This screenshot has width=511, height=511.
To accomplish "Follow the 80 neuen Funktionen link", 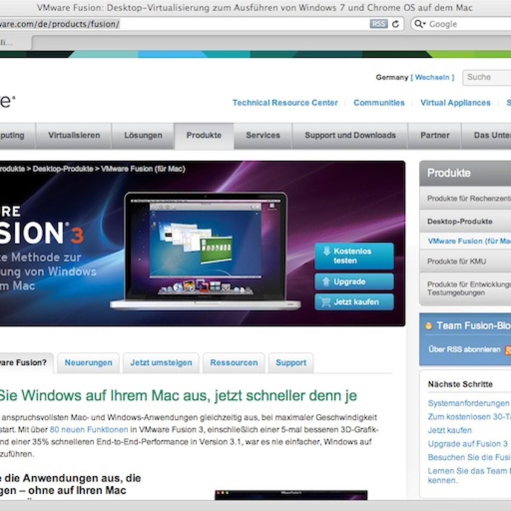I will (x=89, y=430).
